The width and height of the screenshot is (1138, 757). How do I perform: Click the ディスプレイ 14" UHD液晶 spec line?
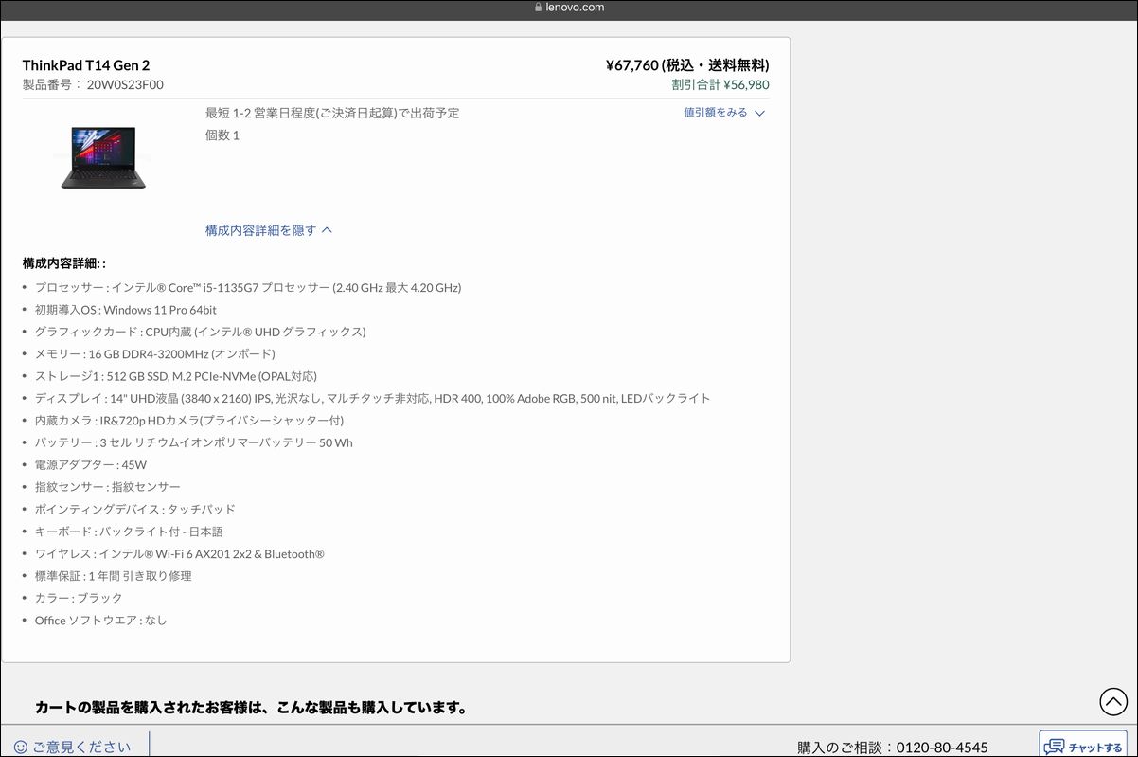[x=373, y=398]
